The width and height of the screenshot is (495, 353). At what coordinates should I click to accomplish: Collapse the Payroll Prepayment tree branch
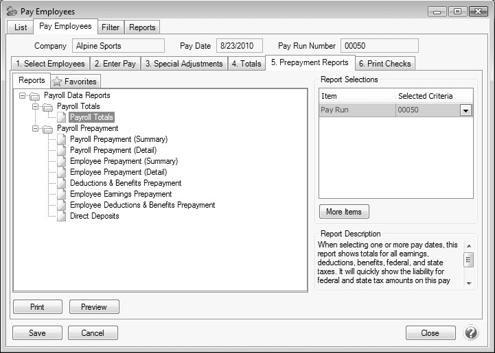36,128
